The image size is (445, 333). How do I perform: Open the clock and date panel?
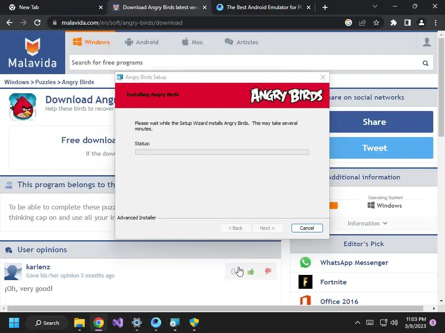coord(415,323)
